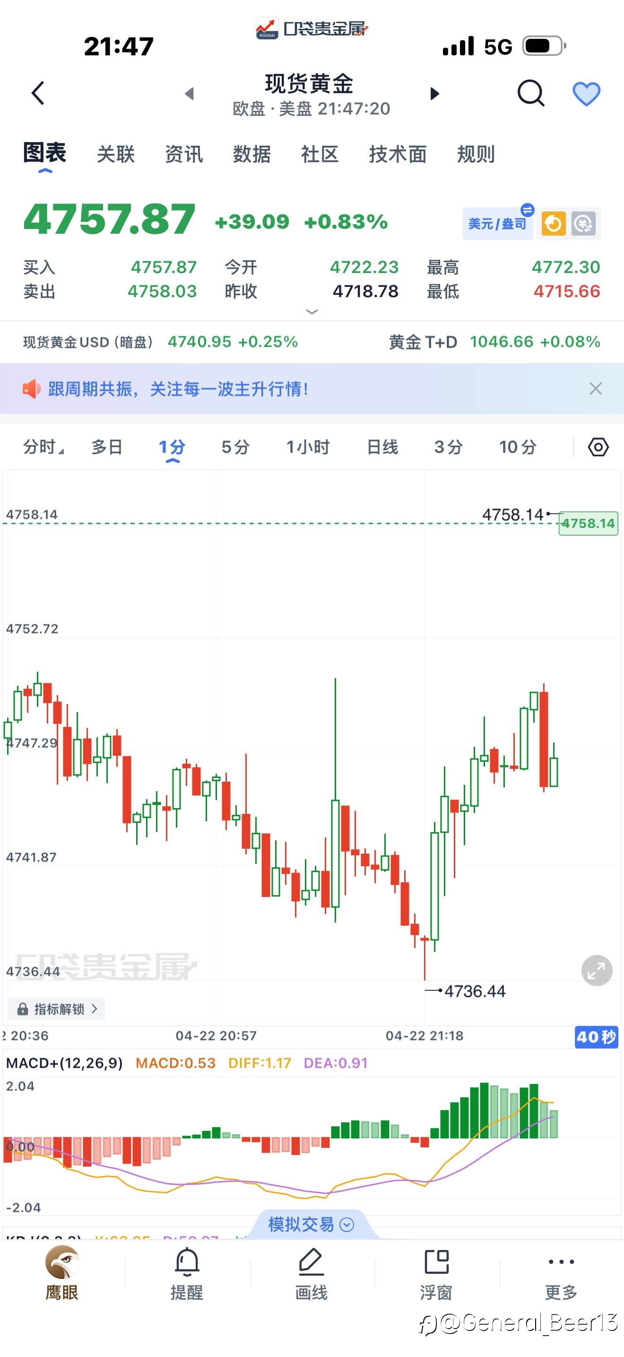
Task: Open chart settings hexagon icon
Action: point(598,447)
